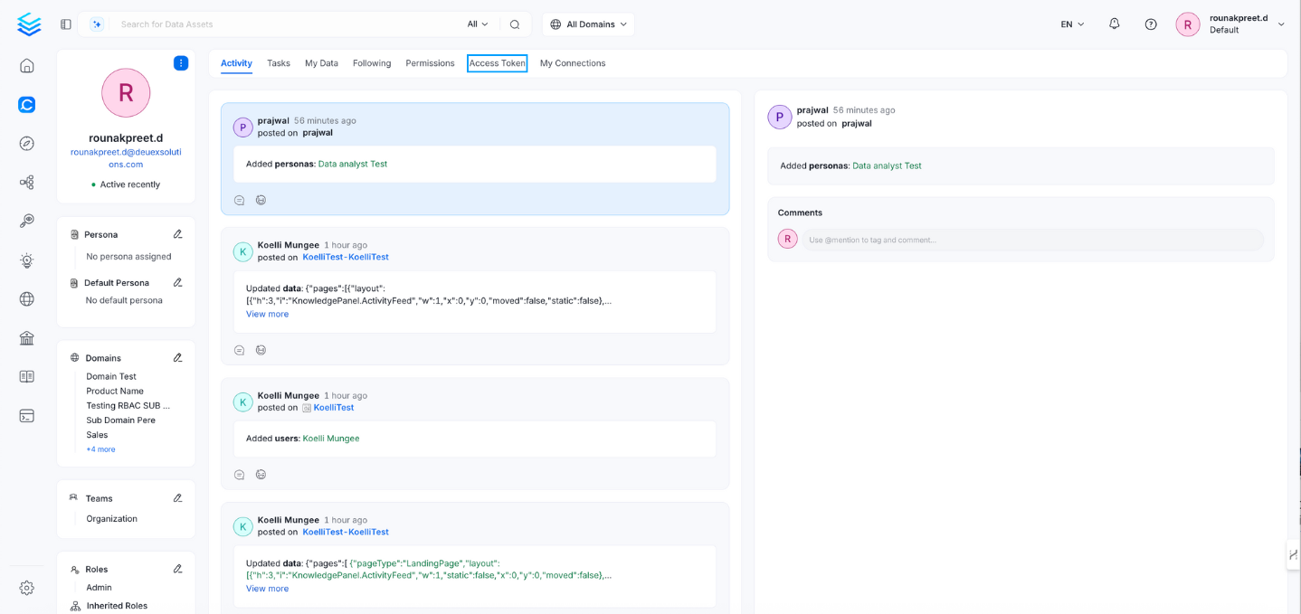Edit Domains using its pencil icon

click(177, 358)
